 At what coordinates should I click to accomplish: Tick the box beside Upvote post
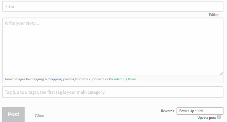pos(219,117)
